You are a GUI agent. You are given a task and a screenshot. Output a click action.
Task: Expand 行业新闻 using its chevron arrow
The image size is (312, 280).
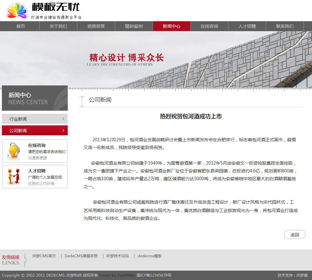pyautogui.click(x=63, y=119)
